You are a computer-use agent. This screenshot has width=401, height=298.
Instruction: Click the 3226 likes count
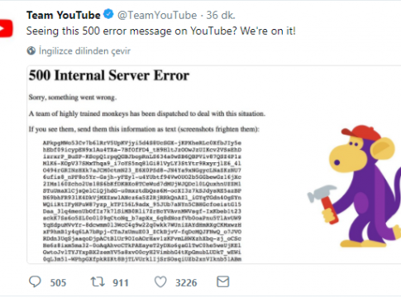pyautogui.click(x=186, y=283)
